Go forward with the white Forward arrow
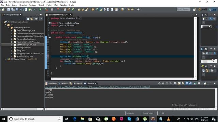The height and width of the screenshot is (122, 218). (x=138, y=9)
